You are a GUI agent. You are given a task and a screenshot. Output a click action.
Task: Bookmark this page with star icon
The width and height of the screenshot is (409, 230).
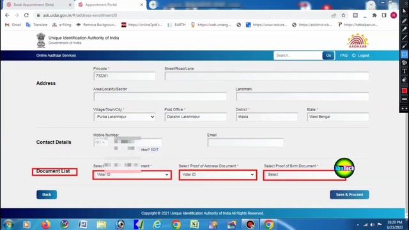click(343, 15)
